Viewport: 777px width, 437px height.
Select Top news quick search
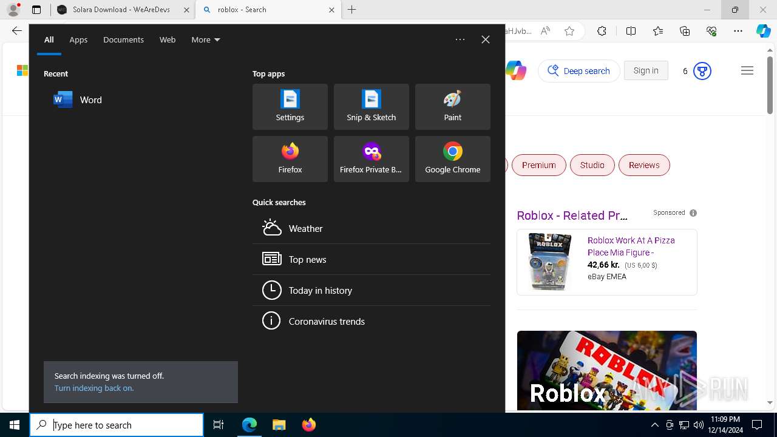pyautogui.click(x=372, y=259)
